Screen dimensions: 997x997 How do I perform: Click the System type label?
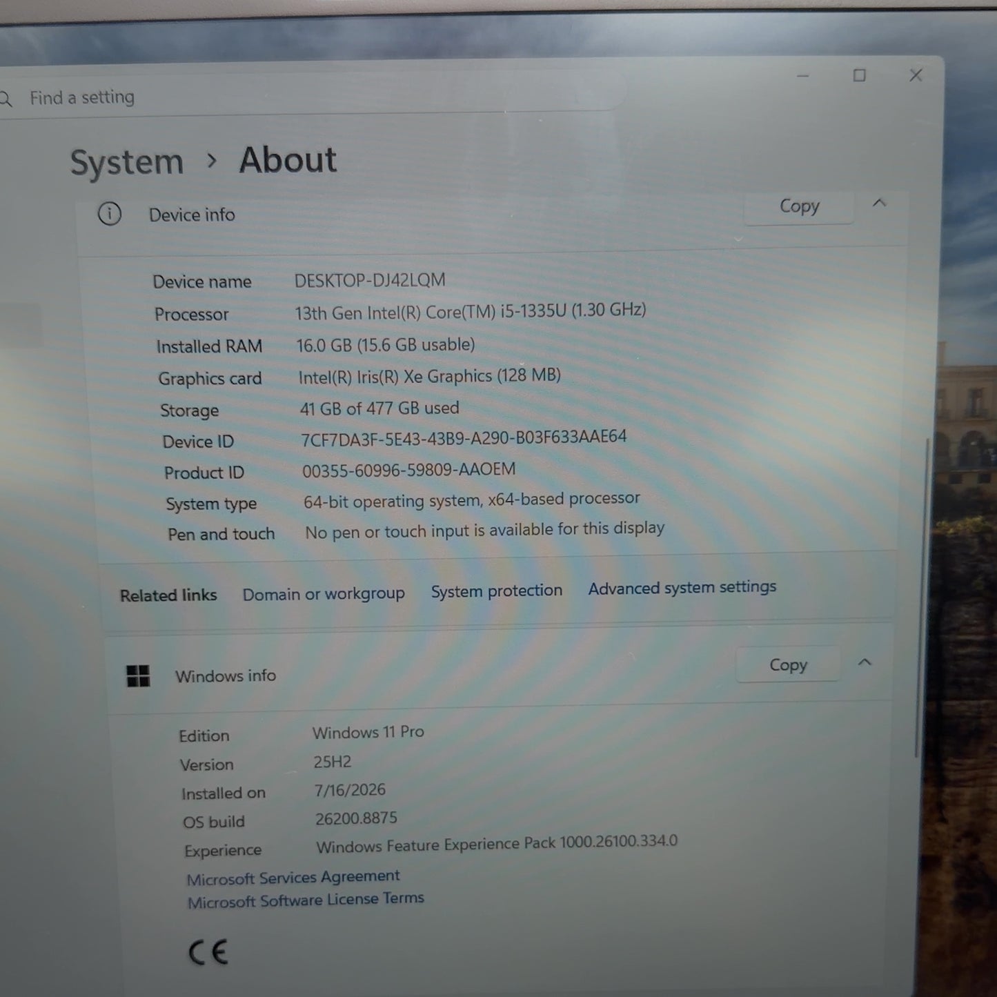click(211, 504)
